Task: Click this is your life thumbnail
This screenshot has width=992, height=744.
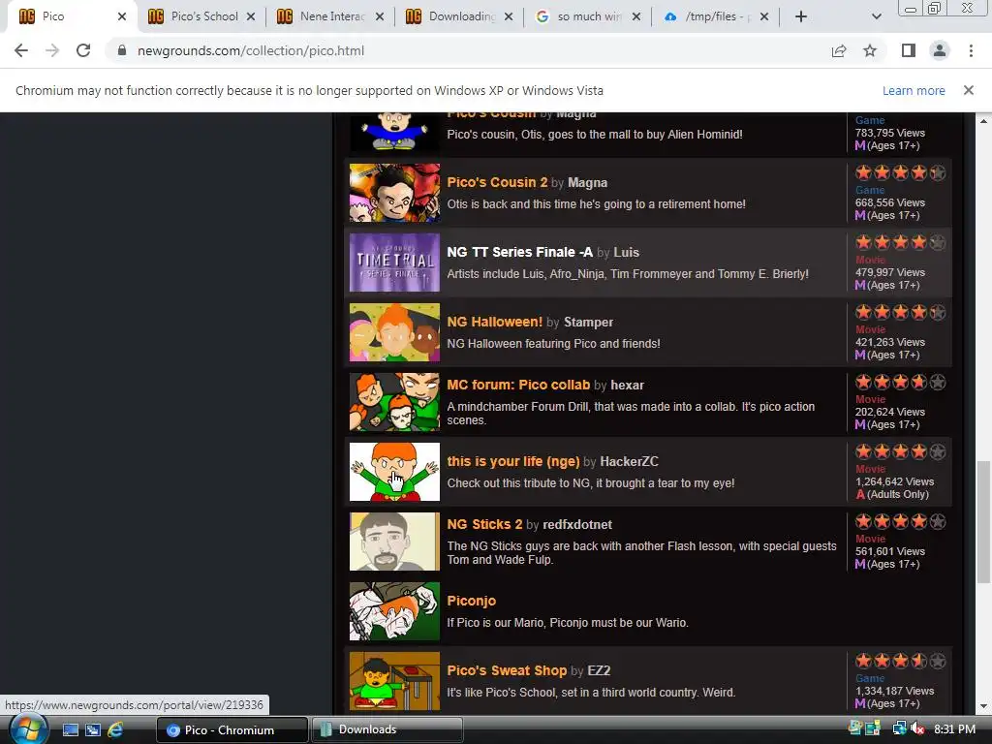Action: point(394,472)
